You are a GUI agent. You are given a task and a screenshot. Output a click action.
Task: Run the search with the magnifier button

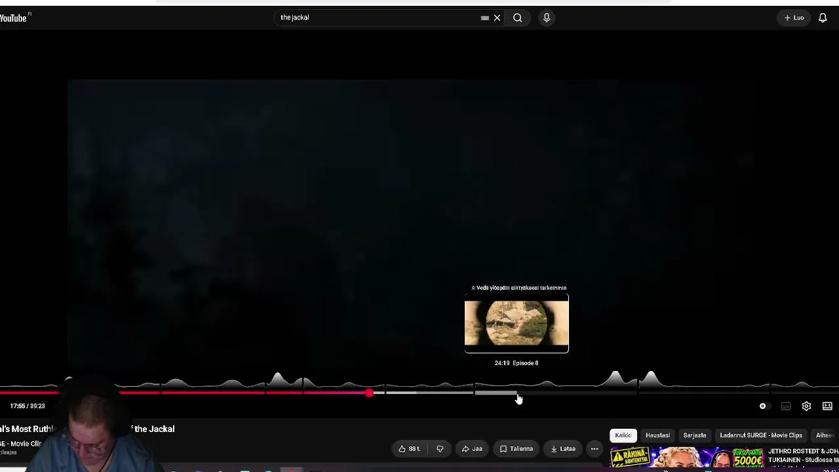[x=518, y=18]
